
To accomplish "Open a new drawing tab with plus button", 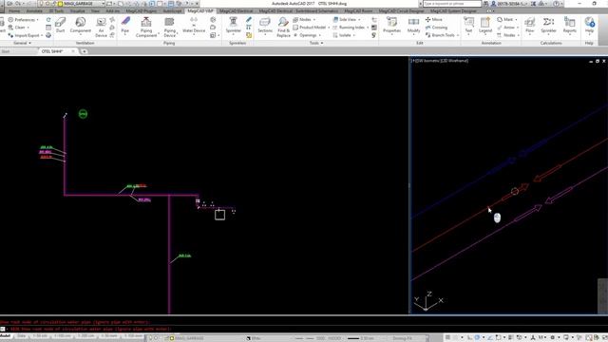I will click(85, 51).
